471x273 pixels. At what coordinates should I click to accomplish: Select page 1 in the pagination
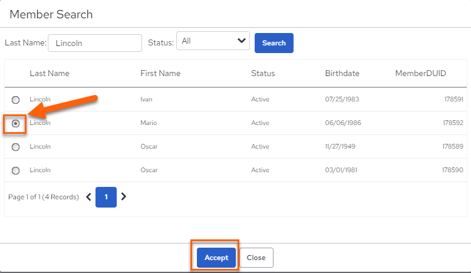tap(106, 197)
